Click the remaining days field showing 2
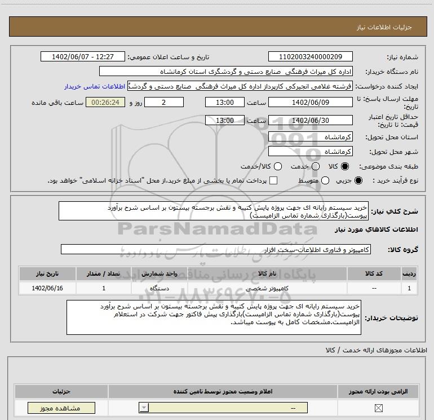The image size is (434, 420). click(x=164, y=102)
